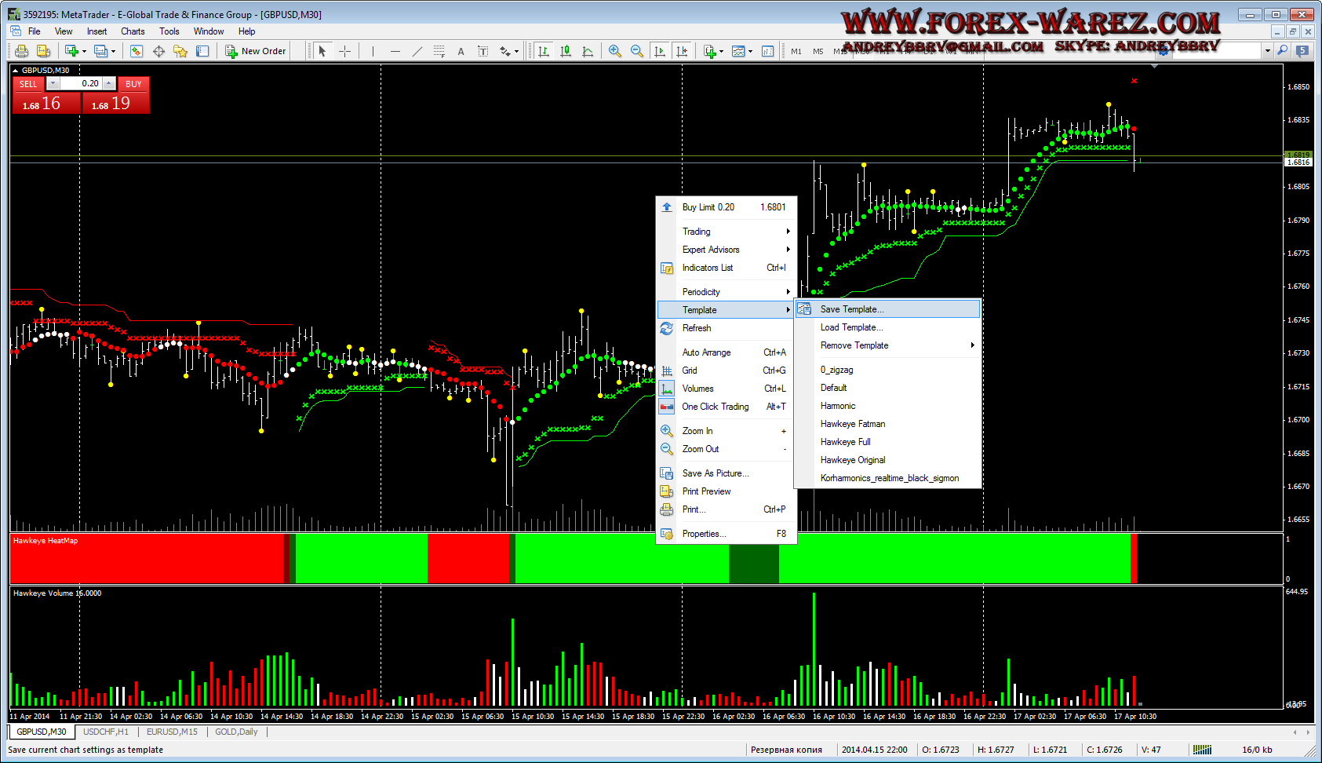
Task: Choose the text label tool in the toolbar
Action: (461, 51)
